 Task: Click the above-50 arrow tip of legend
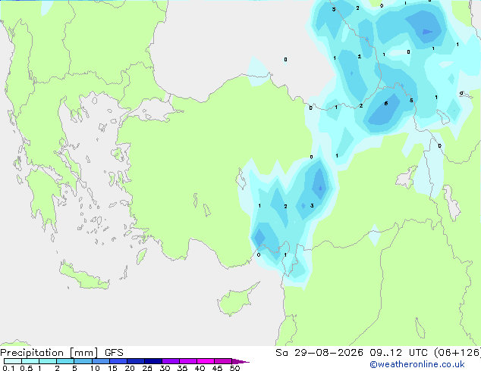pos(240,361)
